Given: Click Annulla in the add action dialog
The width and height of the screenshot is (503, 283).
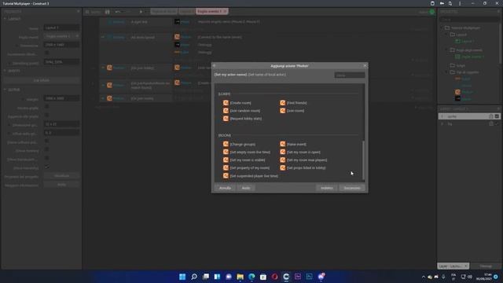Looking at the screenshot, I should pyautogui.click(x=225, y=188).
